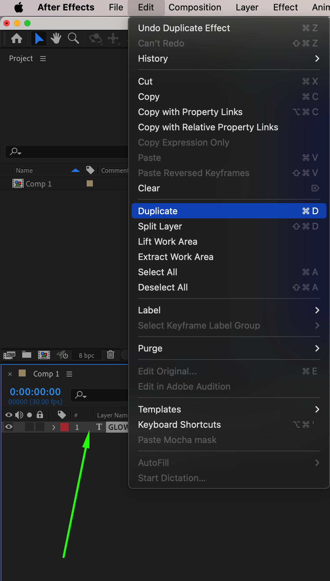Screen dimensions: 330x581
Task: Create a new folder in Project panel
Action: (x=27, y=355)
